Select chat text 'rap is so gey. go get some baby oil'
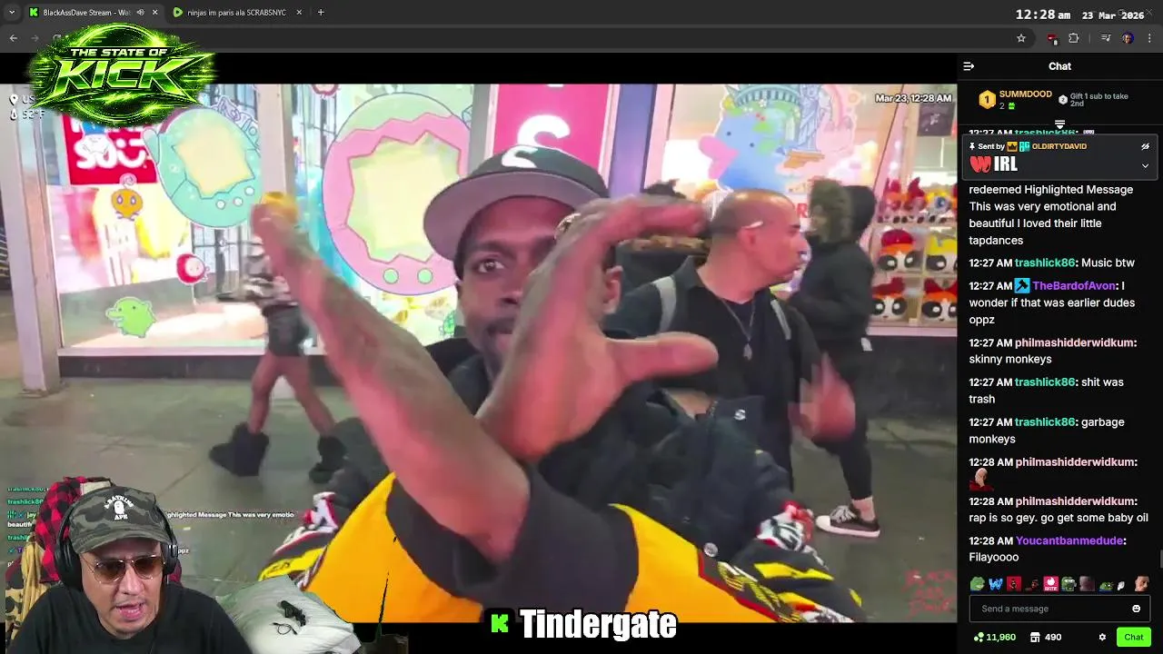 pyautogui.click(x=1059, y=518)
